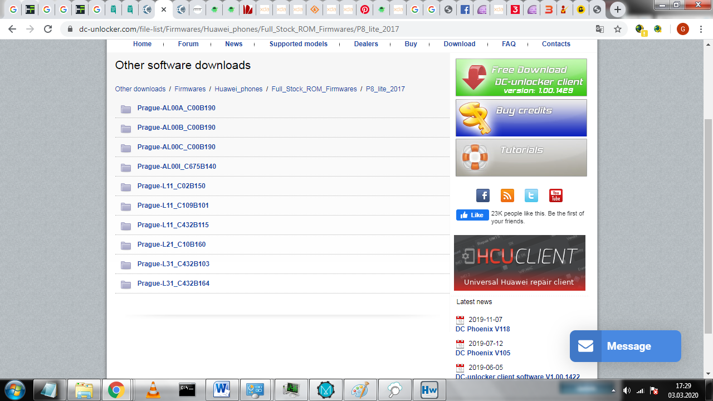This screenshot has width=713, height=401.
Task: Open the DC Phoenix V118 news link
Action: click(x=482, y=329)
